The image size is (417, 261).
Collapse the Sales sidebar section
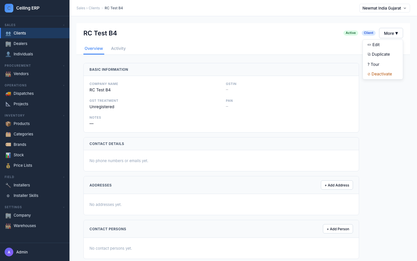pos(64,25)
